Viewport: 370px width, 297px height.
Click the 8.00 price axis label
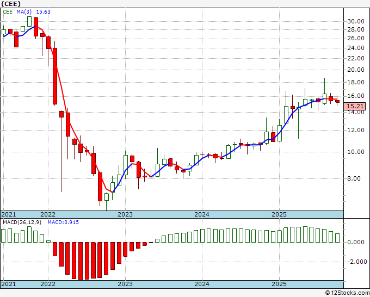click(354, 178)
